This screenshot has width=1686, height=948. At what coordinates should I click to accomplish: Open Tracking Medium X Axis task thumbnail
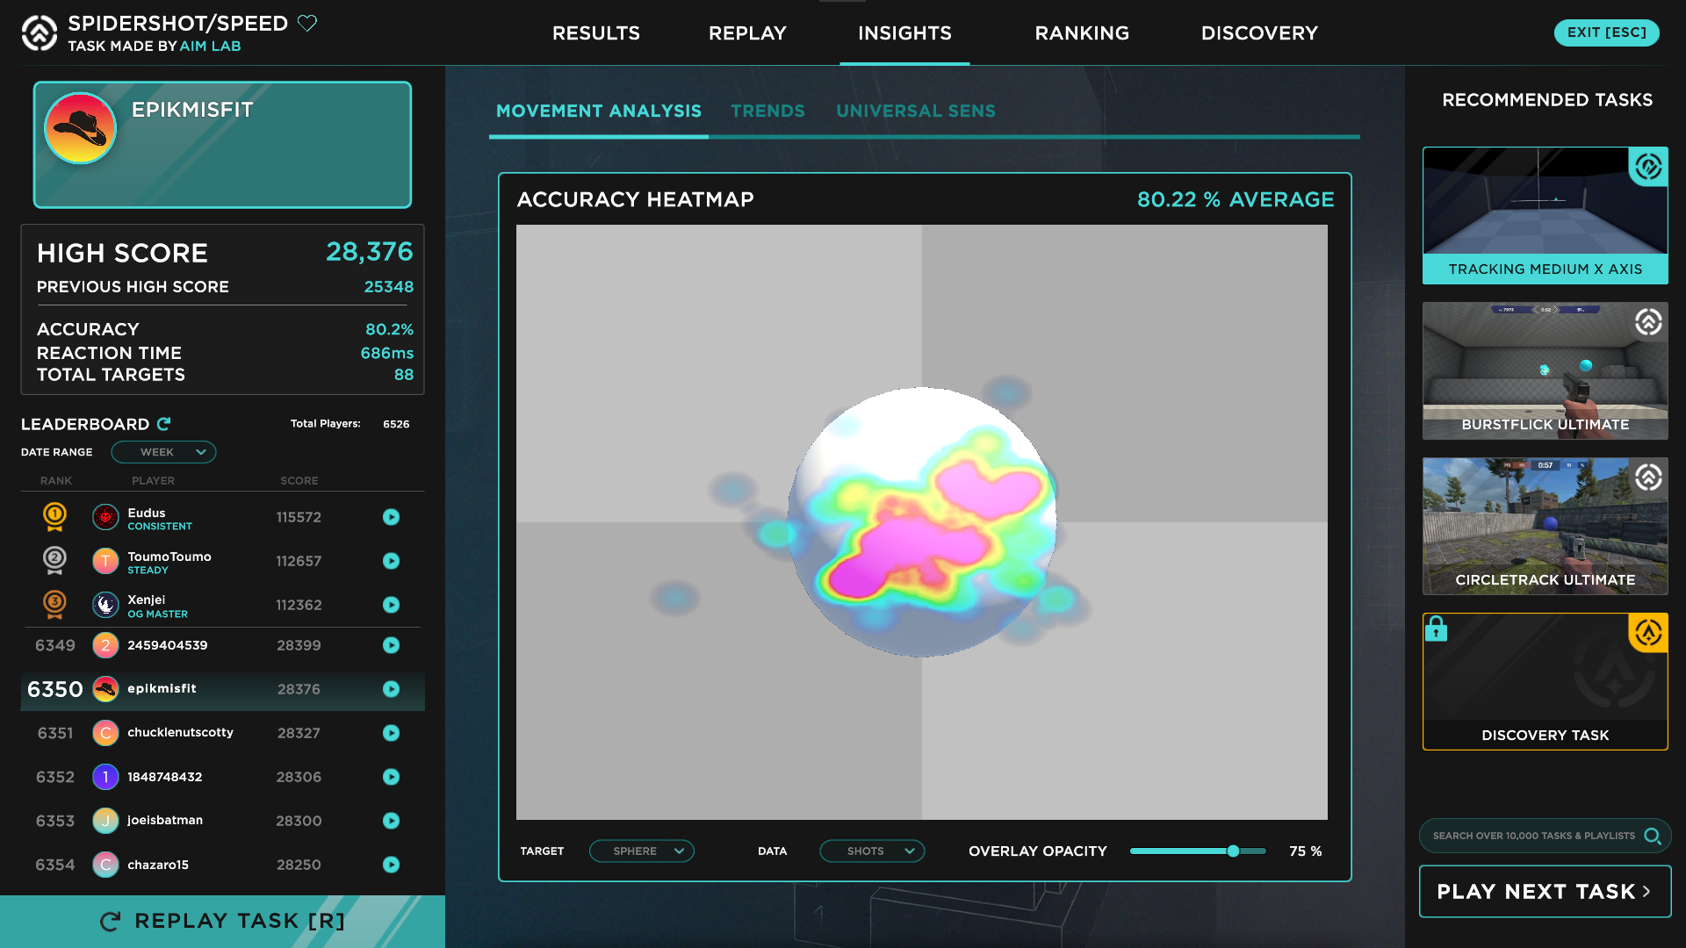1545,215
